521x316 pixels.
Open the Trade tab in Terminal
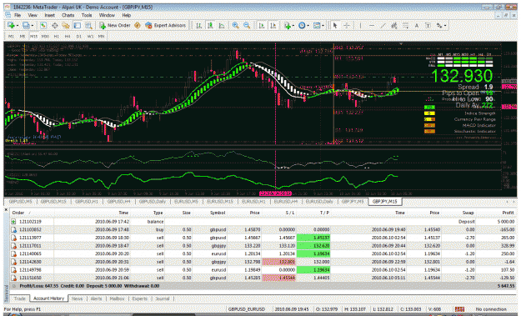(x=20, y=298)
